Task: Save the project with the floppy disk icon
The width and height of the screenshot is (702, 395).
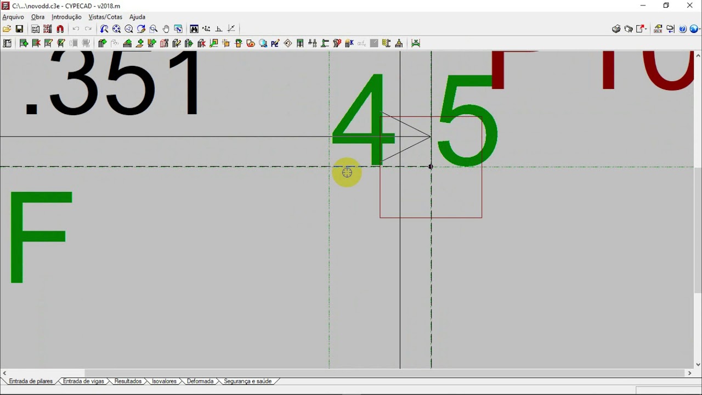Action: (x=19, y=29)
